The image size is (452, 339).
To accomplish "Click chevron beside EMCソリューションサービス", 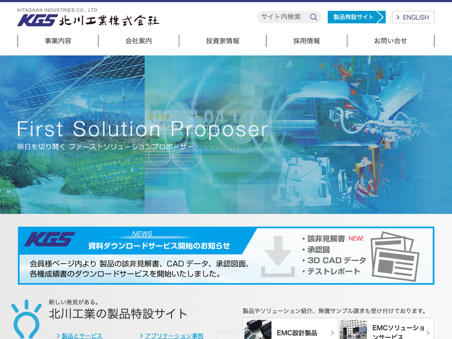I will 428,333.
